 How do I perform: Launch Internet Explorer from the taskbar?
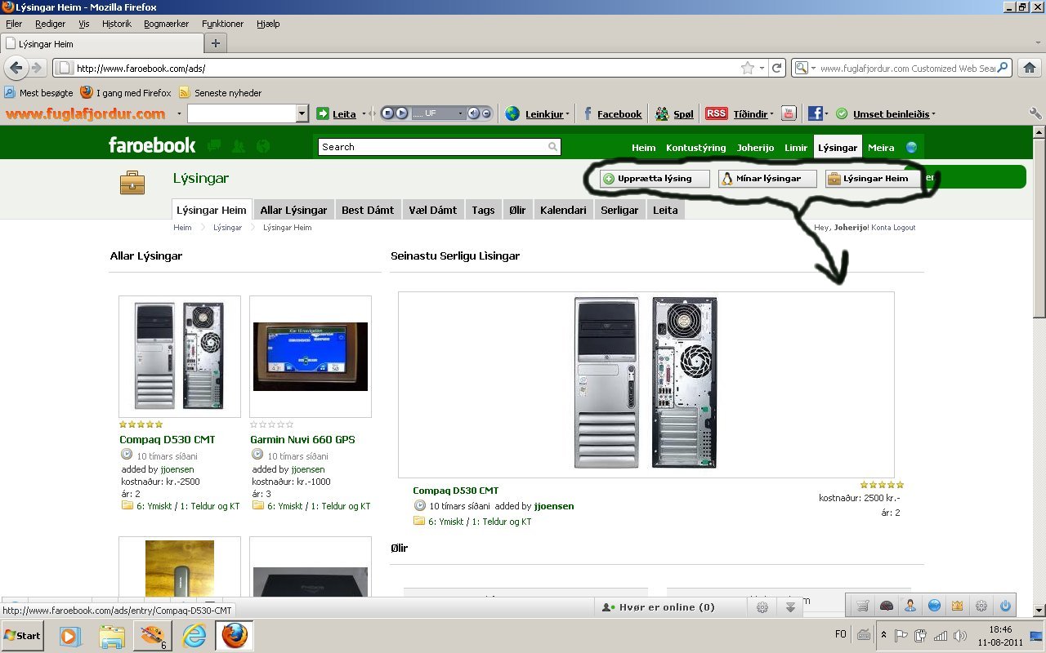tap(194, 635)
